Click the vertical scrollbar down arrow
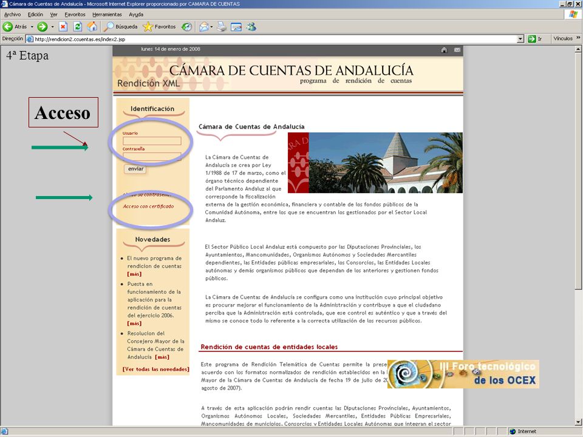 click(578, 422)
